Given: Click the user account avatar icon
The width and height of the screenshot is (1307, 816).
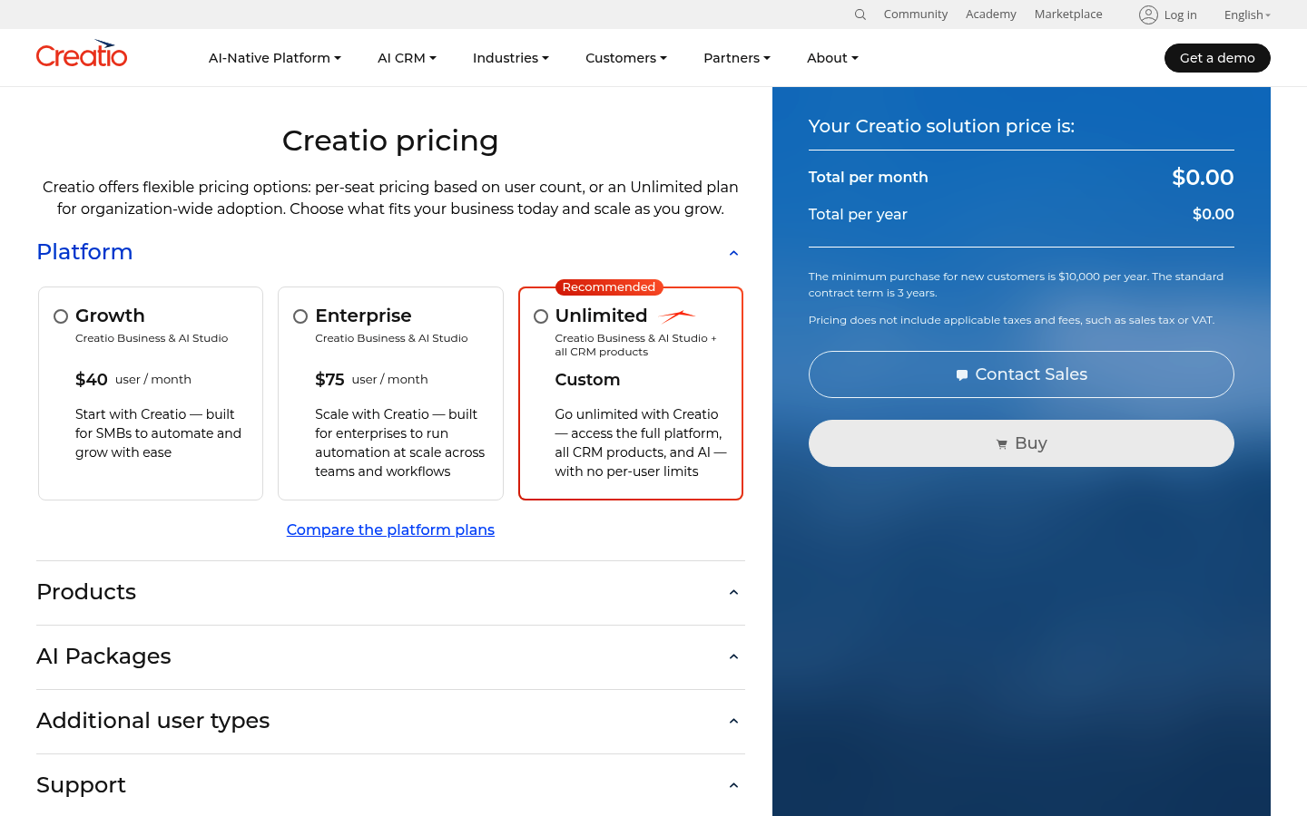Looking at the screenshot, I should click(x=1148, y=15).
